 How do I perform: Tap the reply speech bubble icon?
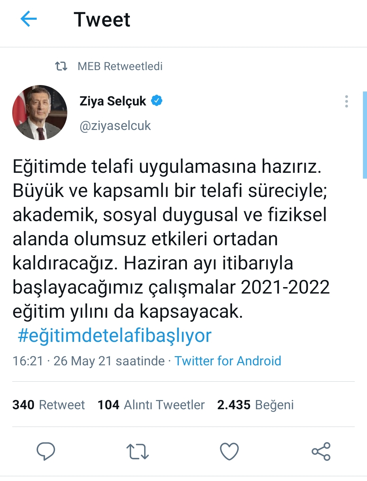click(x=46, y=451)
